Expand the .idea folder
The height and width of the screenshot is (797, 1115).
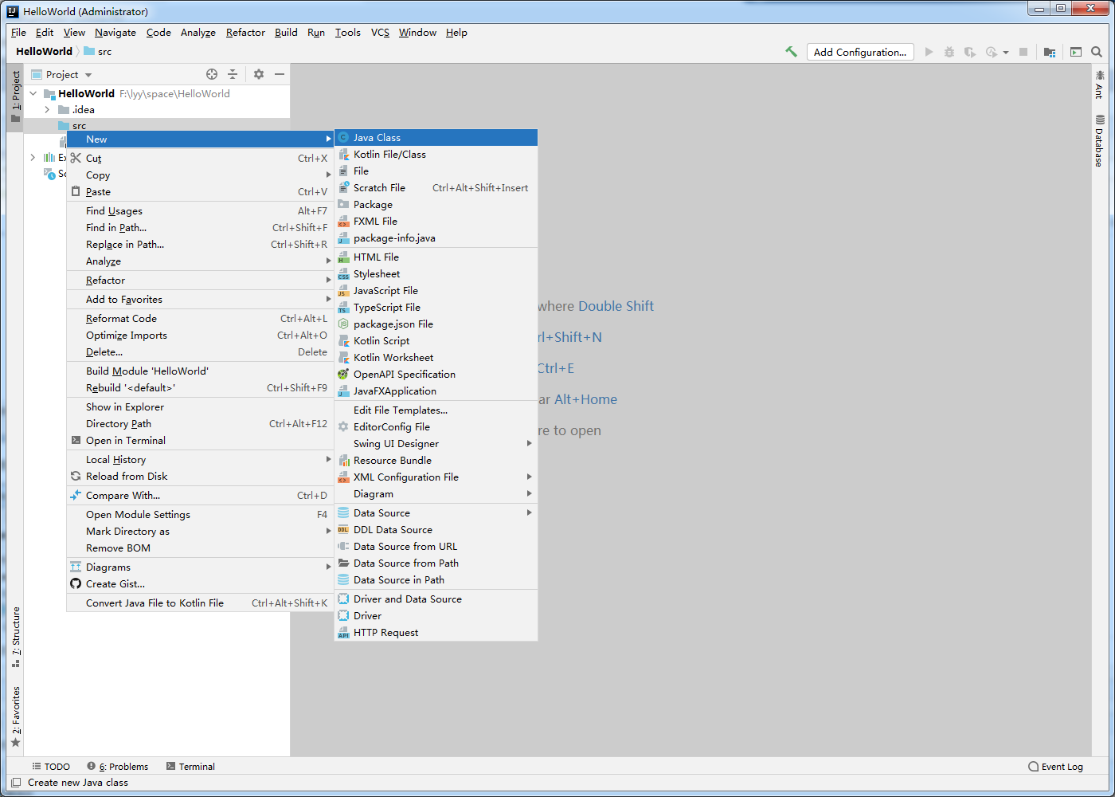point(47,110)
